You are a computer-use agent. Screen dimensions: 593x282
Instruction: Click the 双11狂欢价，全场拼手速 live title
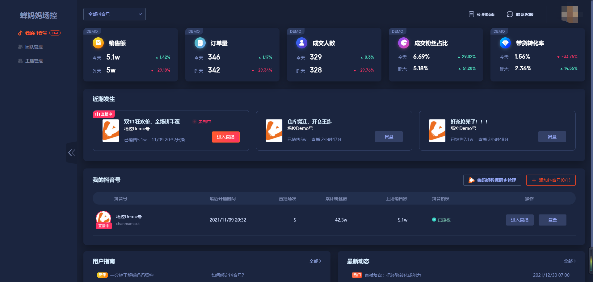click(x=152, y=122)
